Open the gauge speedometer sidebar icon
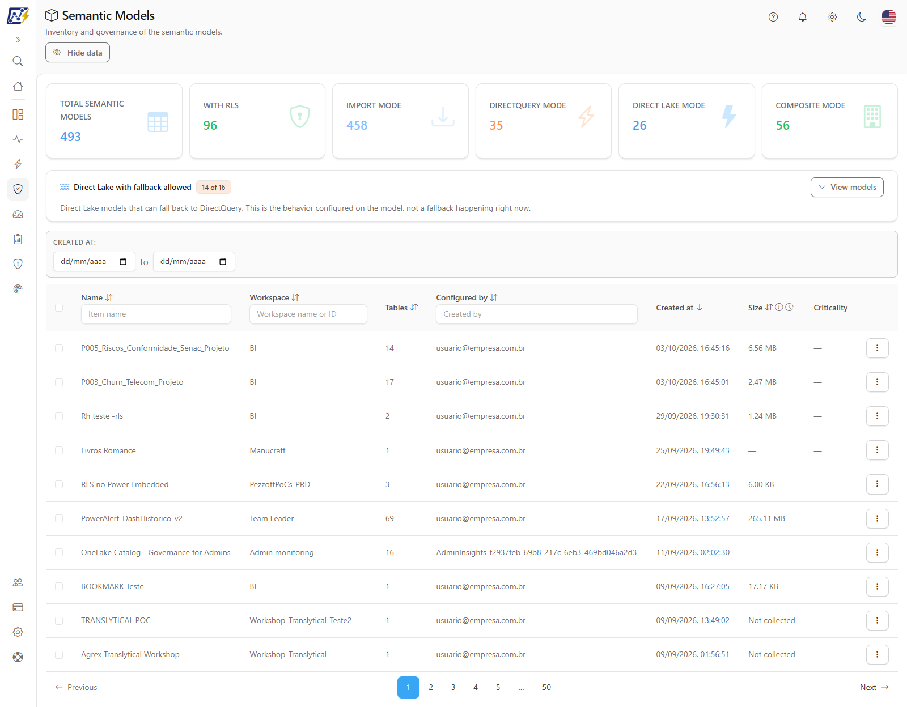The width and height of the screenshot is (907, 707). 18,214
